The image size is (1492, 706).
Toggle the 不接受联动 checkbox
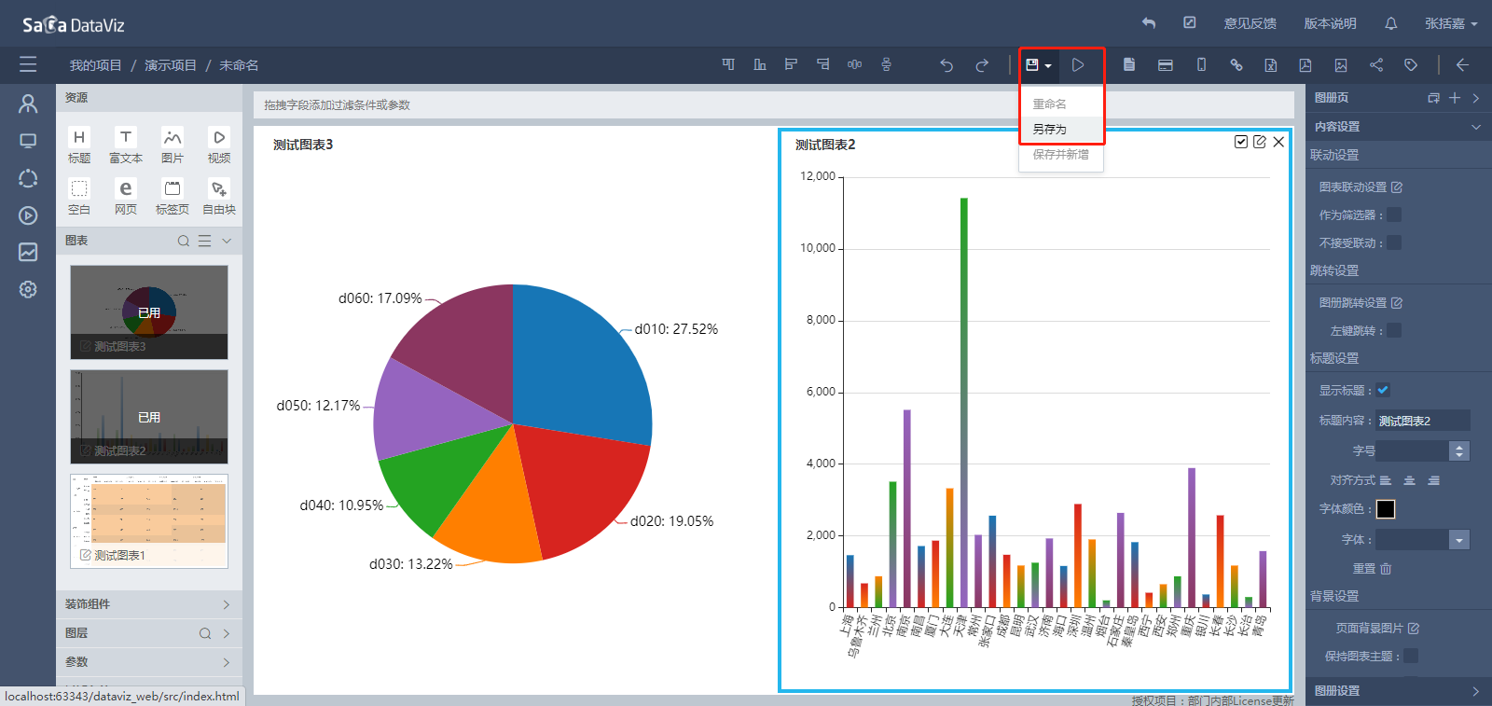(1394, 242)
